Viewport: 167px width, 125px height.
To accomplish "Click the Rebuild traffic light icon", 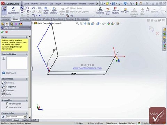I will click(137, 3).
